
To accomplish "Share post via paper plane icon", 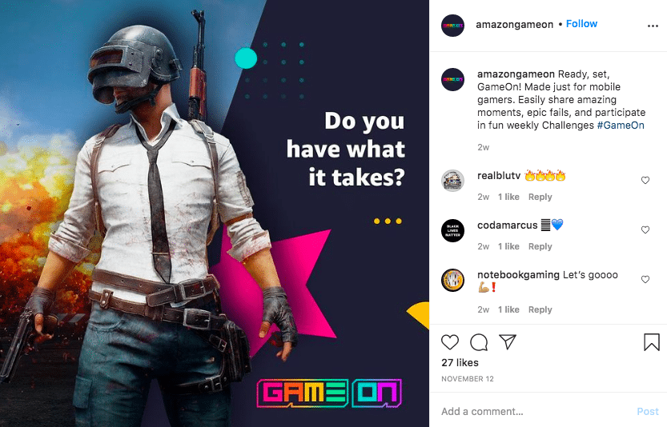I will pos(508,341).
